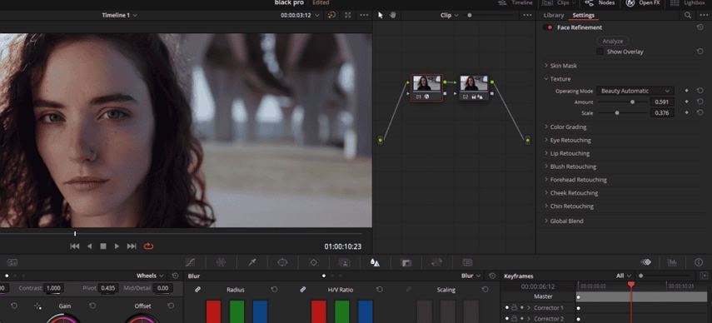
Task: Add keyframe for Amount parameter
Action: 686,102
